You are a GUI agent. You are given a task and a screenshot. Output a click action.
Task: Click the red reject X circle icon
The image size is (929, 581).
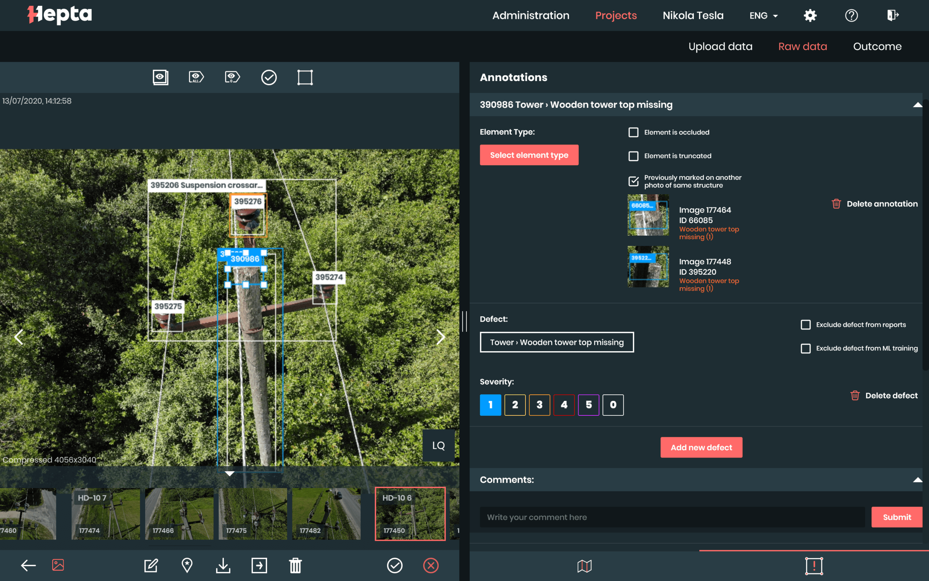click(x=431, y=565)
